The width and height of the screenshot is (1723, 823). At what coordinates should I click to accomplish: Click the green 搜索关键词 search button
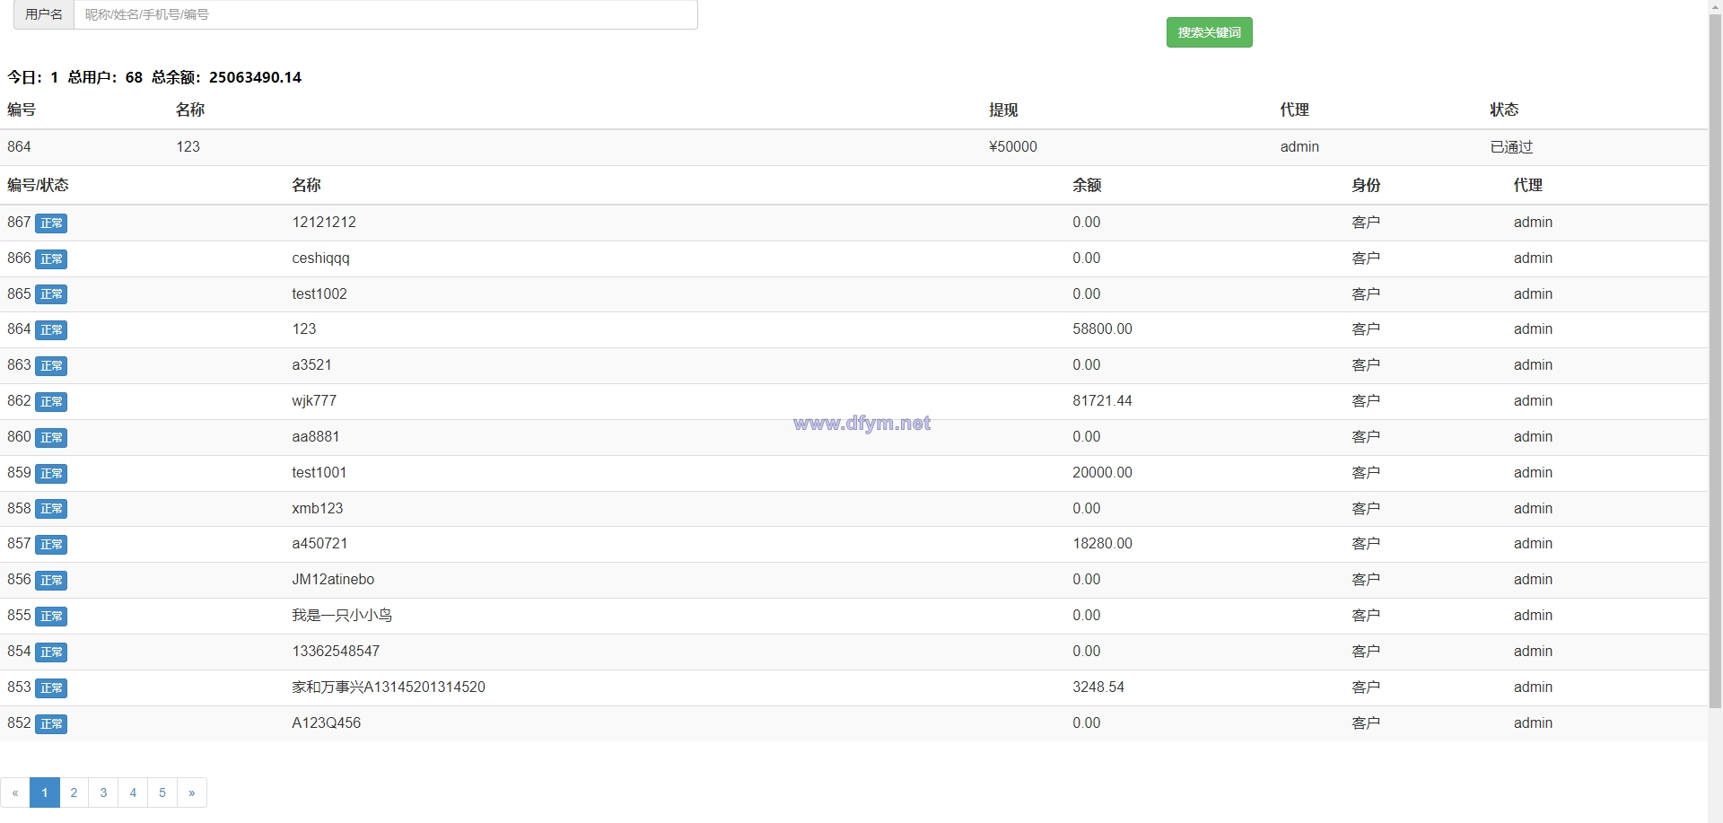pos(1209,32)
